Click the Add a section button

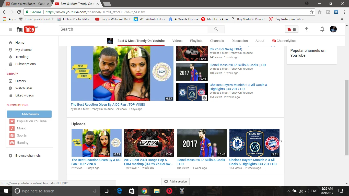click(x=176, y=181)
